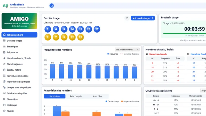Click the play icon next to Simulations
206x116 pixels.
(4, 99)
